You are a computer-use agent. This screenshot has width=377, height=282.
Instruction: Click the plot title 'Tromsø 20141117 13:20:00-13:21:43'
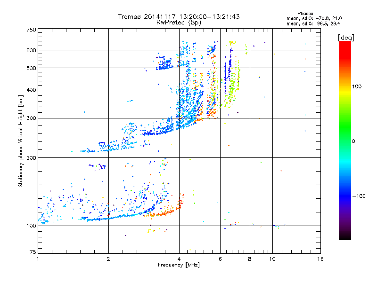(179, 16)
